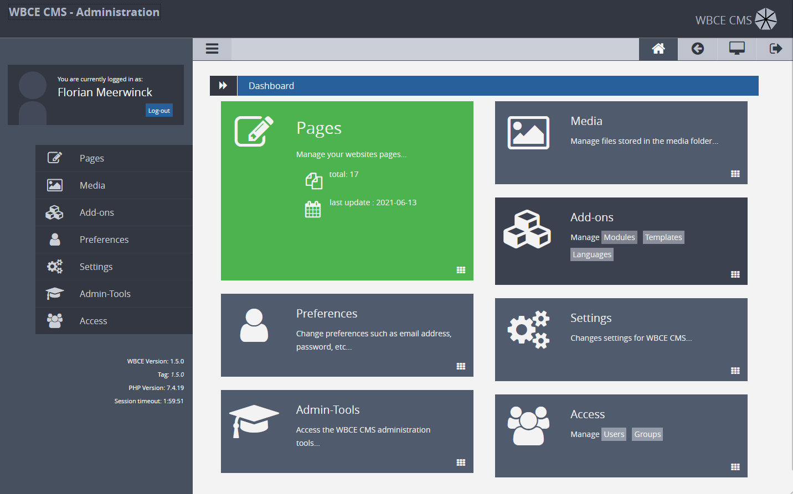The width and height of the screenshot is (793, 494).
Task: Toggle the hamburger sidebar menu
Action: [x=212, y=49]
